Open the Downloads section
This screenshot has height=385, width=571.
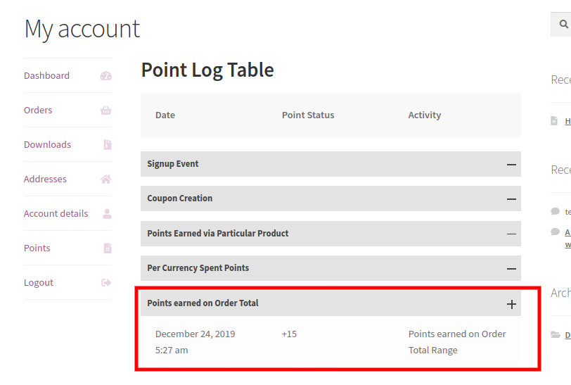pos(47,144)
